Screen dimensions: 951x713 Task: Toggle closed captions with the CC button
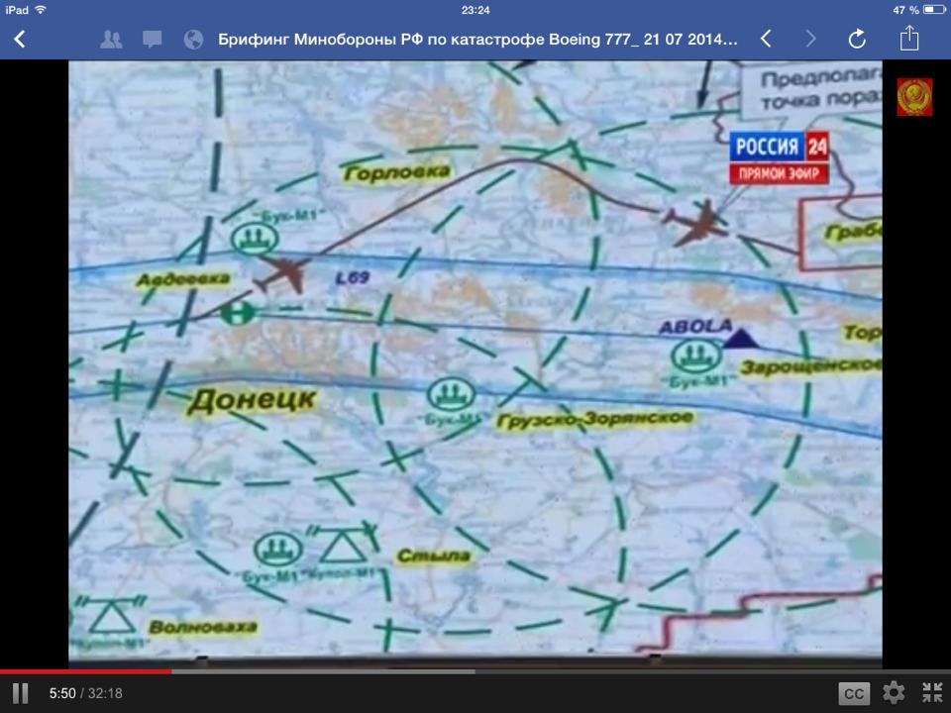854,693
